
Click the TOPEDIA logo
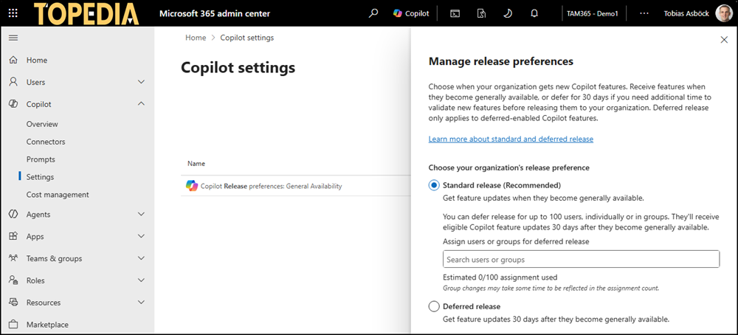point(87,13)
